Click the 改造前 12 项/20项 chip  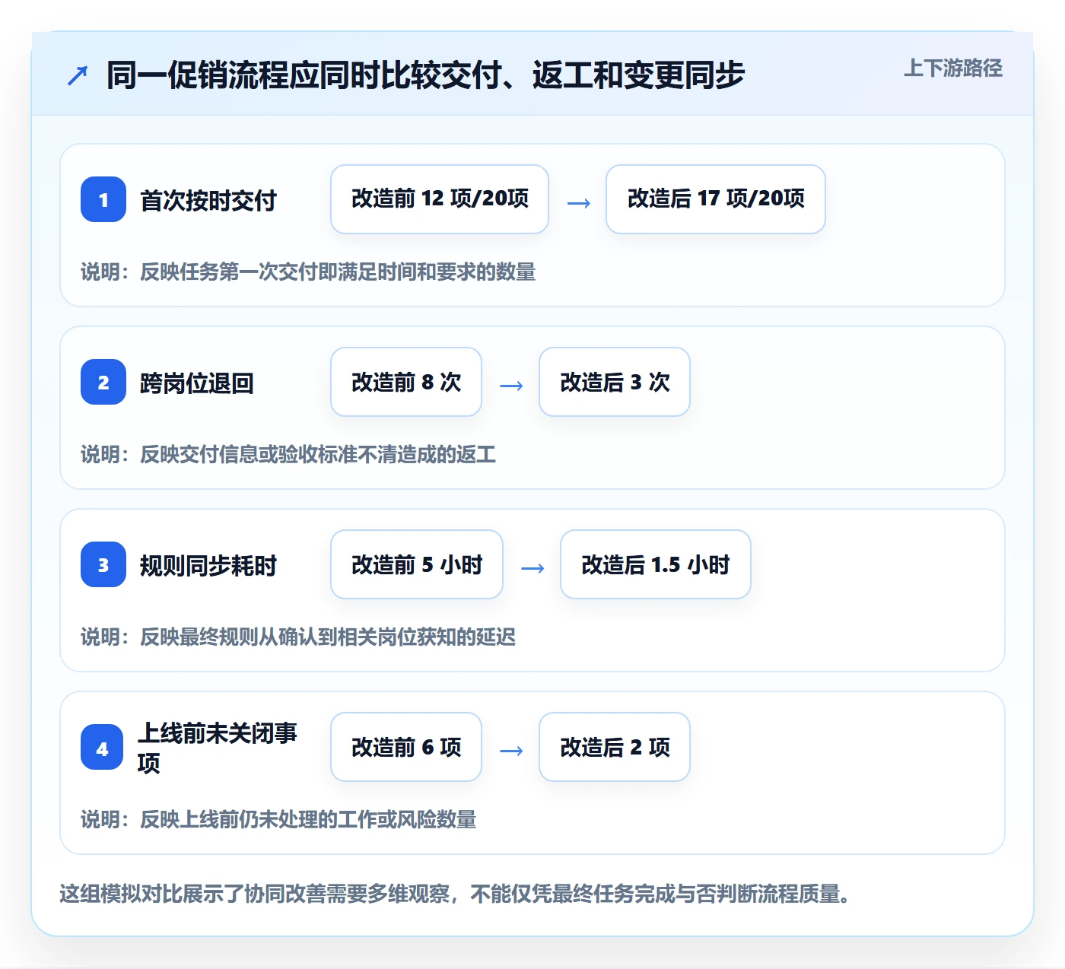tap(440, 199)
